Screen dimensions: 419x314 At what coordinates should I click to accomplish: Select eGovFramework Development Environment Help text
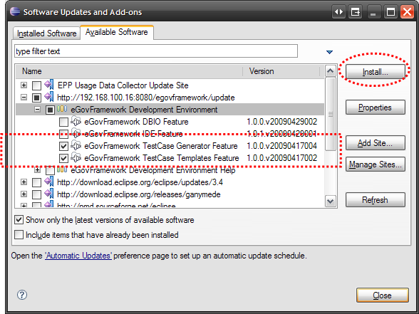click(153, 170)
